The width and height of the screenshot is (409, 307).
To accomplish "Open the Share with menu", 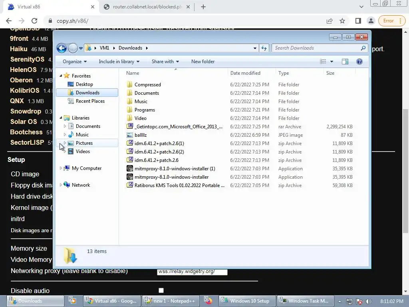I will (165, 62).
